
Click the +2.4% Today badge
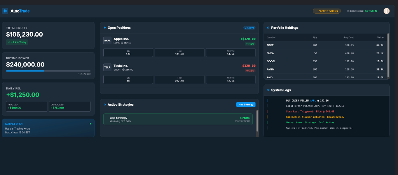pyautogui.click(x=17, y=42)
